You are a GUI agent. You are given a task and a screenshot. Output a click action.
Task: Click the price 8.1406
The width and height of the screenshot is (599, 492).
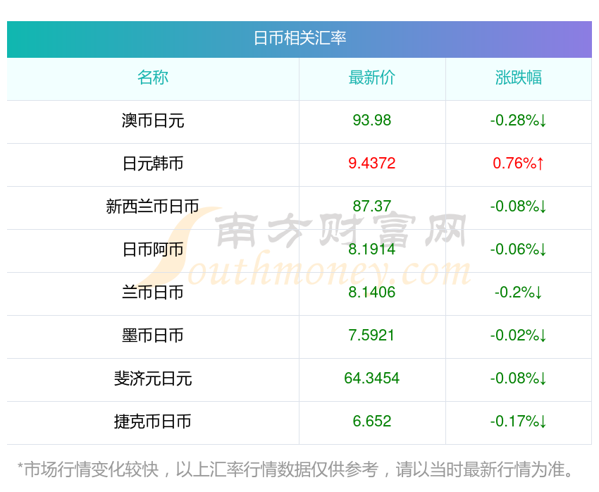pos(371,293)
